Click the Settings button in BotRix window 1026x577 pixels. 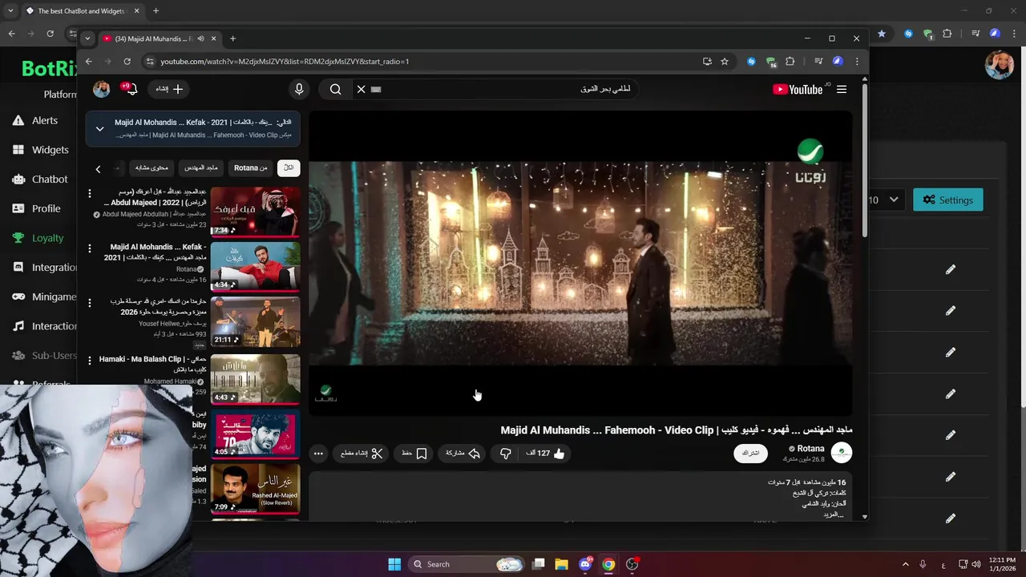tap(948, 200)
